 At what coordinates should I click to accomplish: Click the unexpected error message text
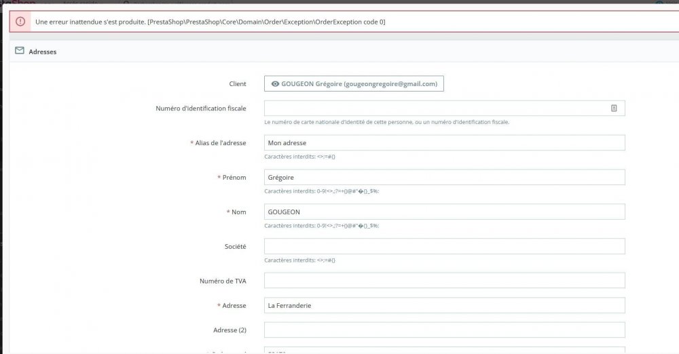210,22
